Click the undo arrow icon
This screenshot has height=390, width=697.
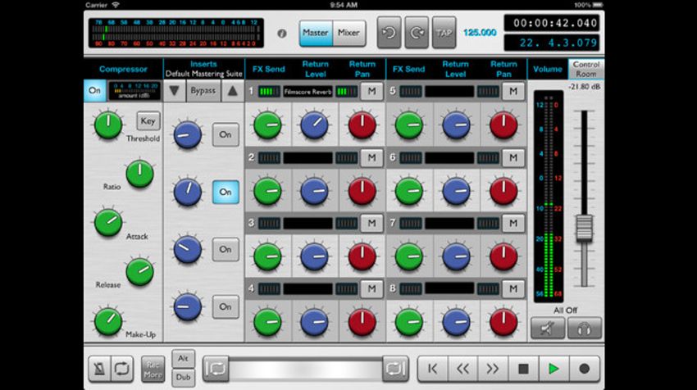(x=389, y=33)
